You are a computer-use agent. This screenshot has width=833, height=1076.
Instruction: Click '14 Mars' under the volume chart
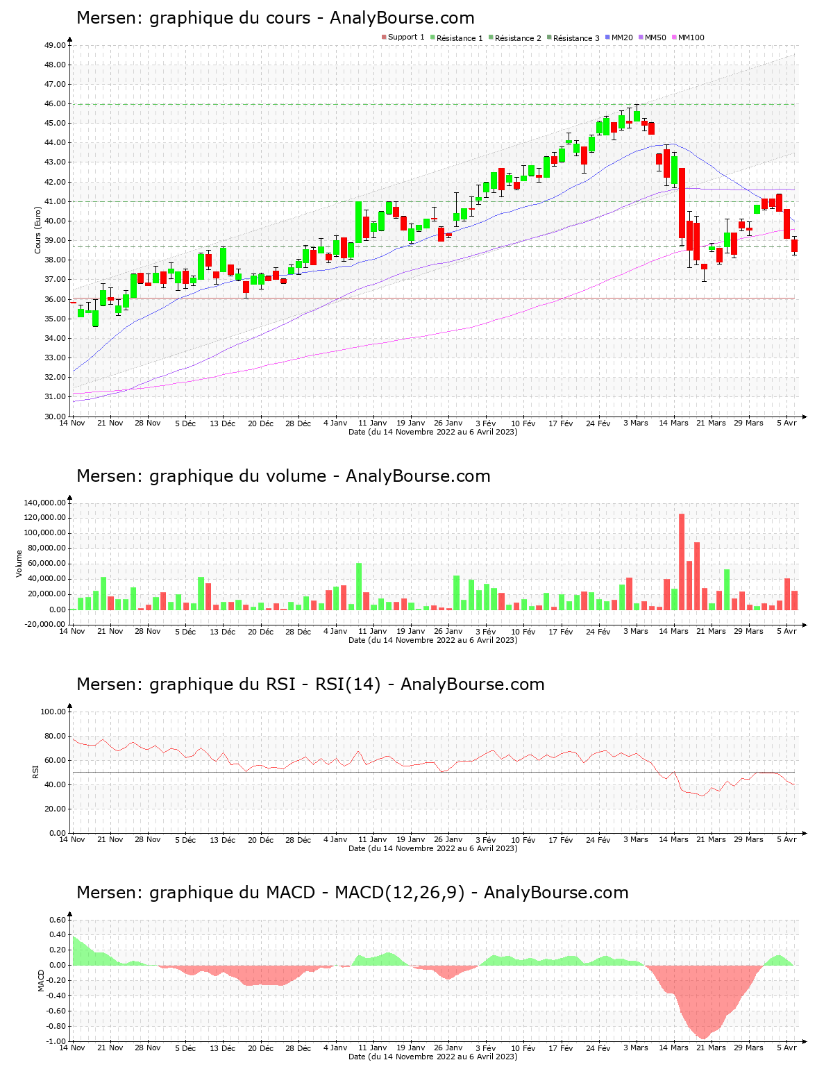(674, 631)
